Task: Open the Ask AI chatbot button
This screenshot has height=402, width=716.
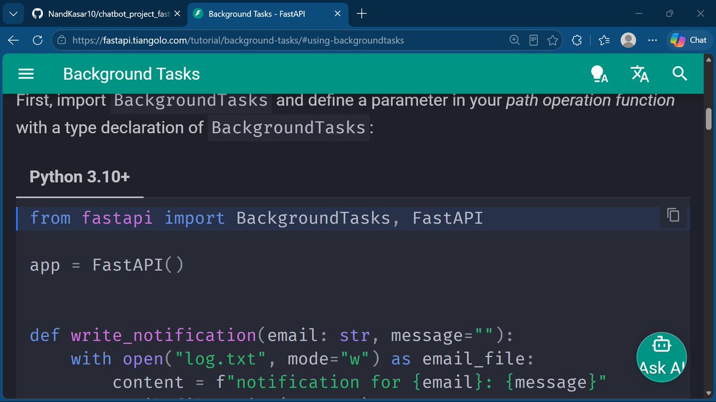Action: tap(661, 357)
